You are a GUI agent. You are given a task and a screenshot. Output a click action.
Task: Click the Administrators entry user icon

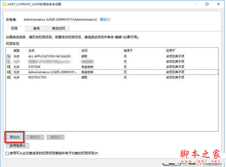[x=8, y=72]
